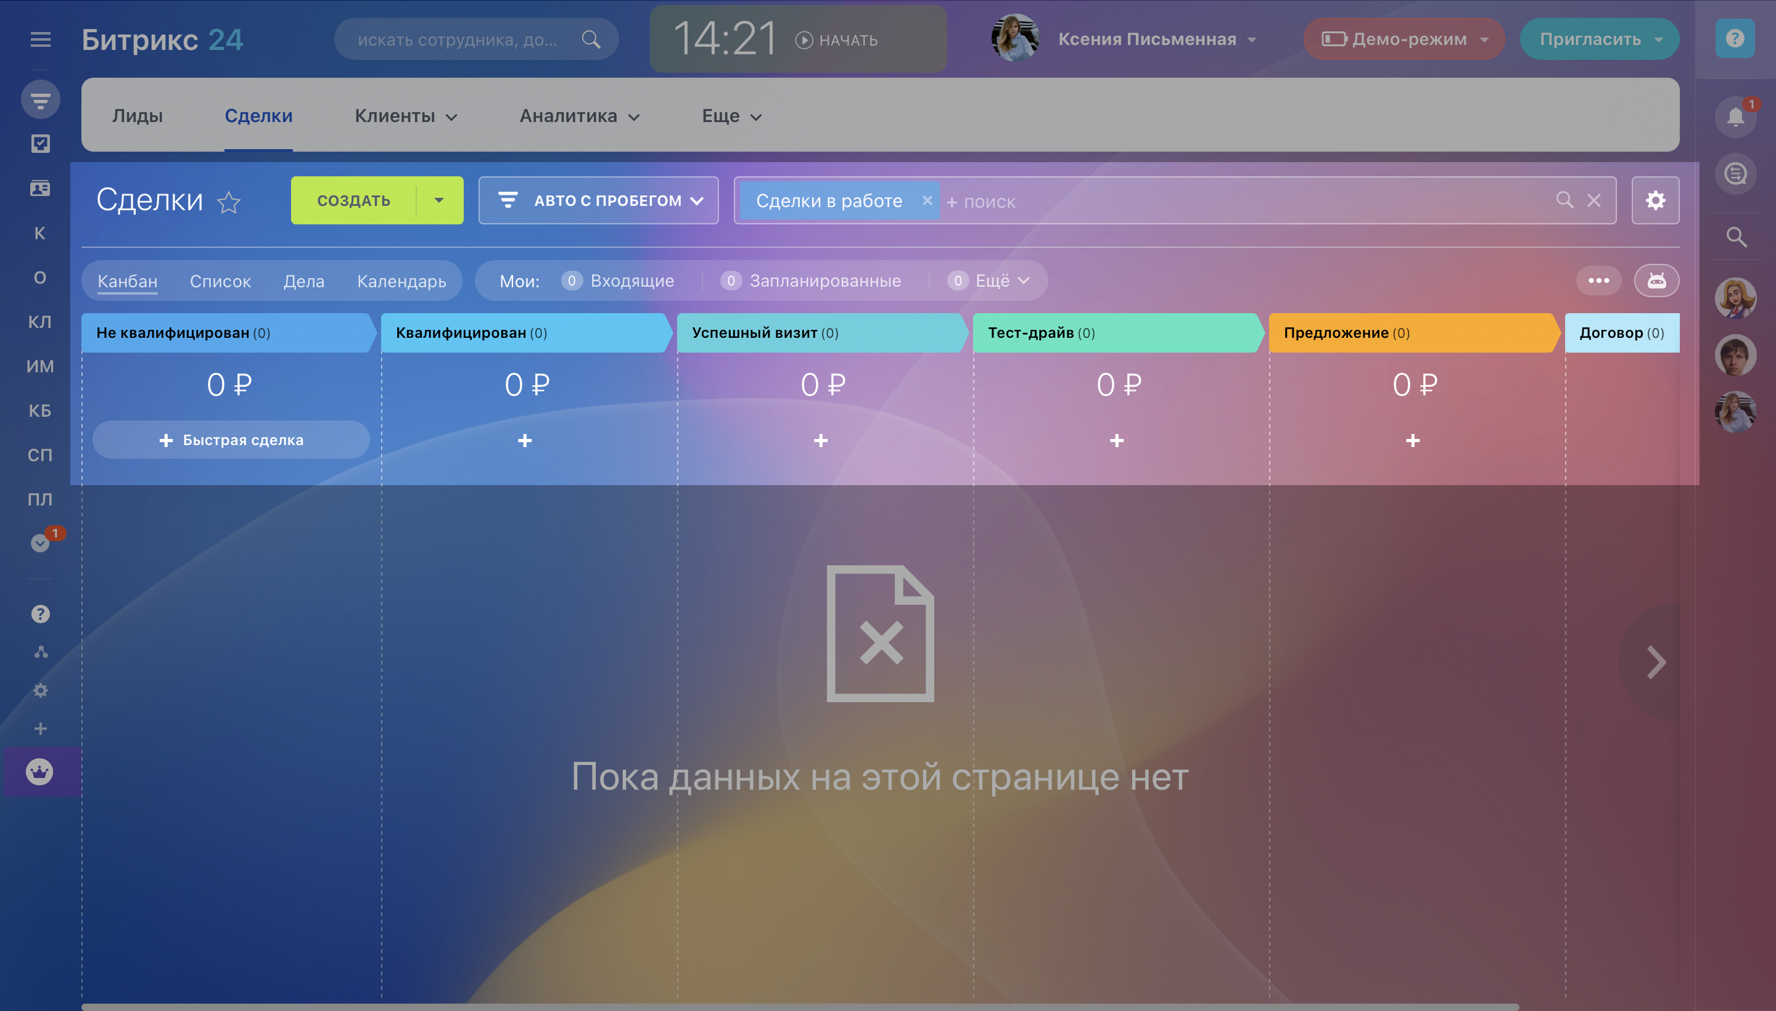The width and height of the screenshot is (1776, 1011).
Task: Open the crown tariff icon in sidebar
Action: (39, 771)
